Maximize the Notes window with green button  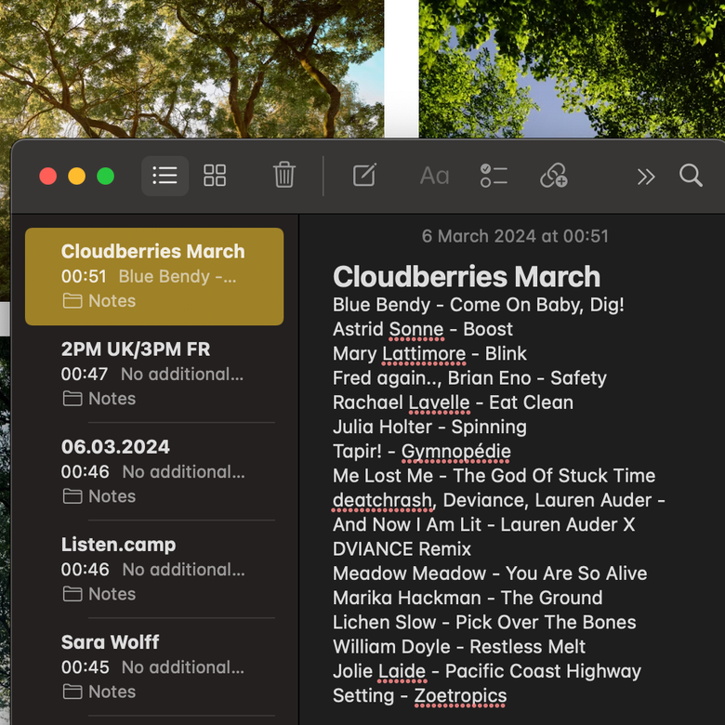coord(105,177)
